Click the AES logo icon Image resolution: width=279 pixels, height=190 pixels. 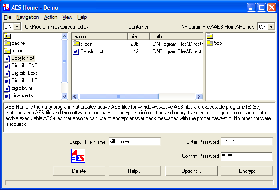78,156
